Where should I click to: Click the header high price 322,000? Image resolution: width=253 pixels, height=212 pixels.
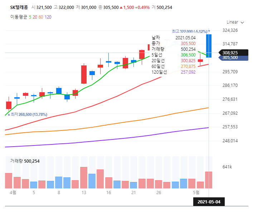pos(66,8)
